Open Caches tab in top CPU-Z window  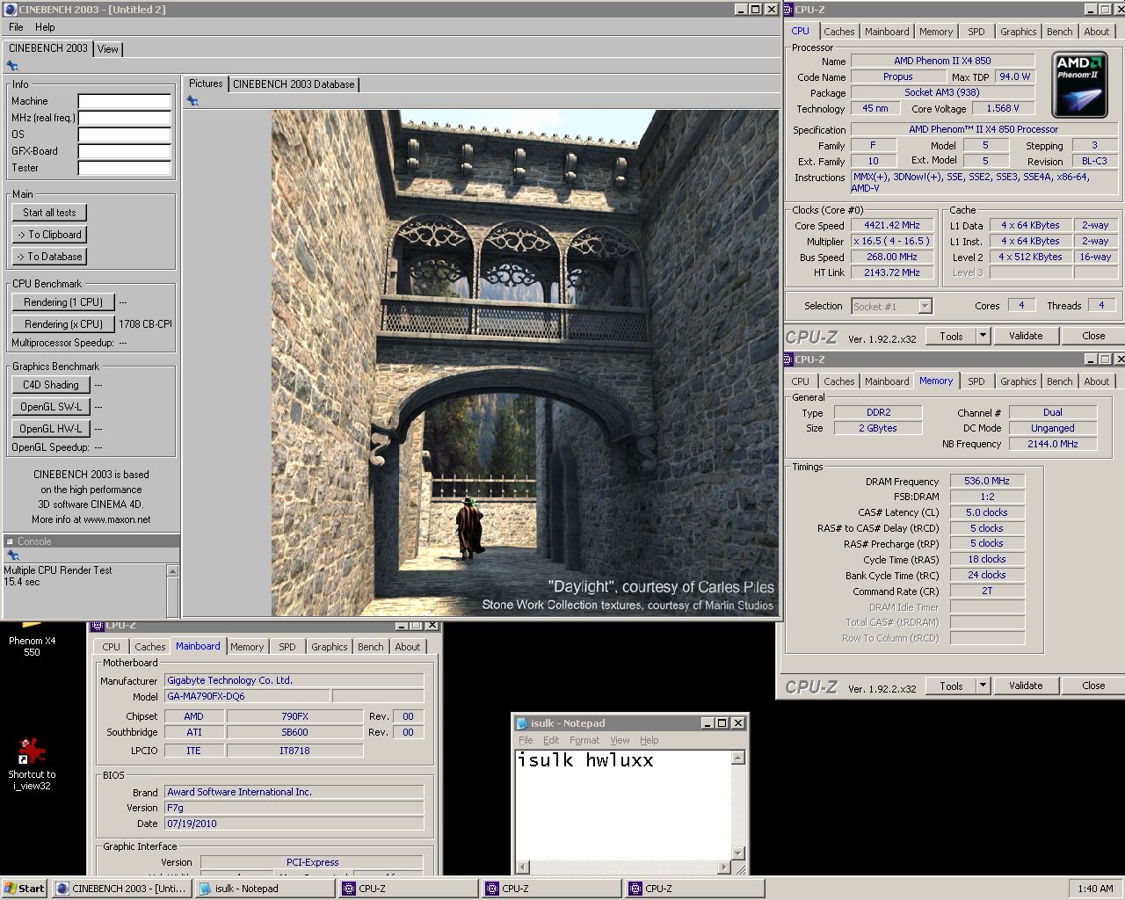pos(838,32)
